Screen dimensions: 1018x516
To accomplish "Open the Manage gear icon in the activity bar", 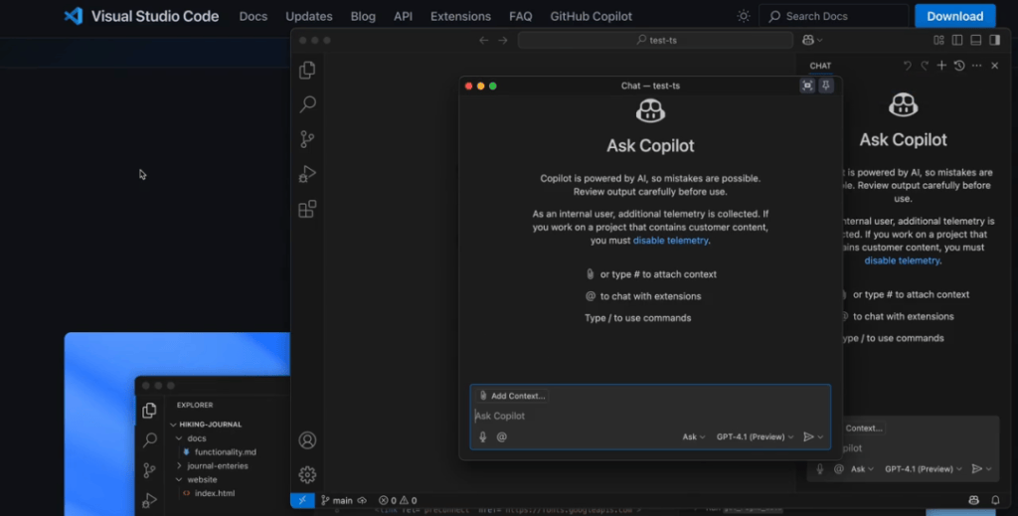I will pos(308,474).
